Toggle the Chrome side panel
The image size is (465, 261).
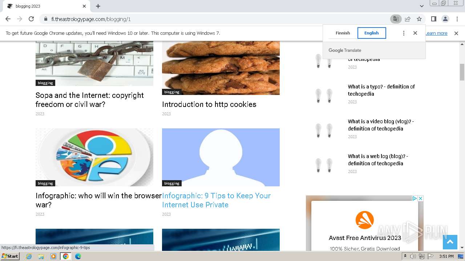pyautogui.click(x=433, y=19)
